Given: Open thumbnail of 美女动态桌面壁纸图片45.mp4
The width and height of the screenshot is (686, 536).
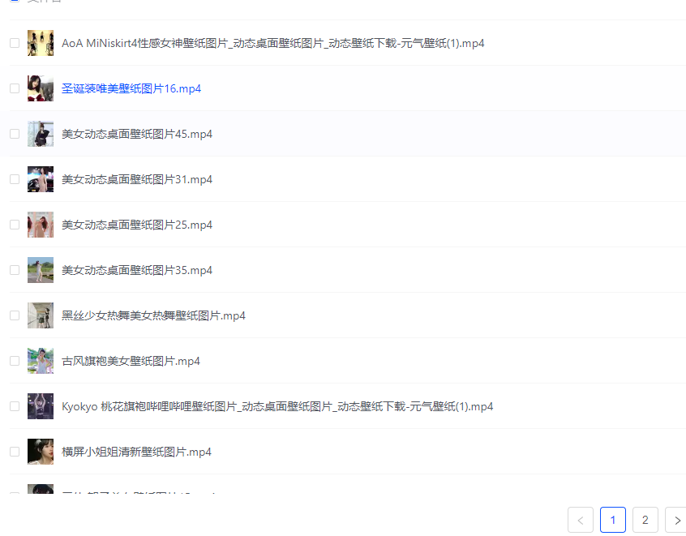Looking at the screenshot, I should click(x=41, y=134).
